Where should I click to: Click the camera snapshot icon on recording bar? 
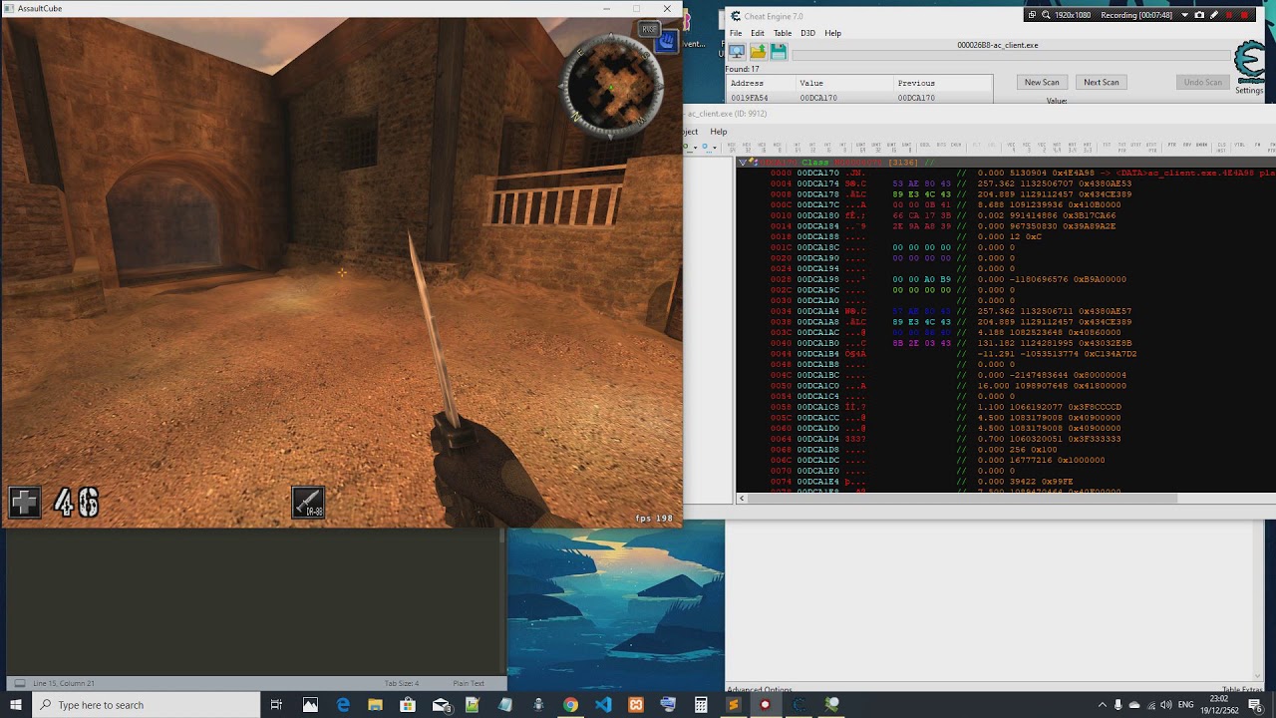(1199, 15)
